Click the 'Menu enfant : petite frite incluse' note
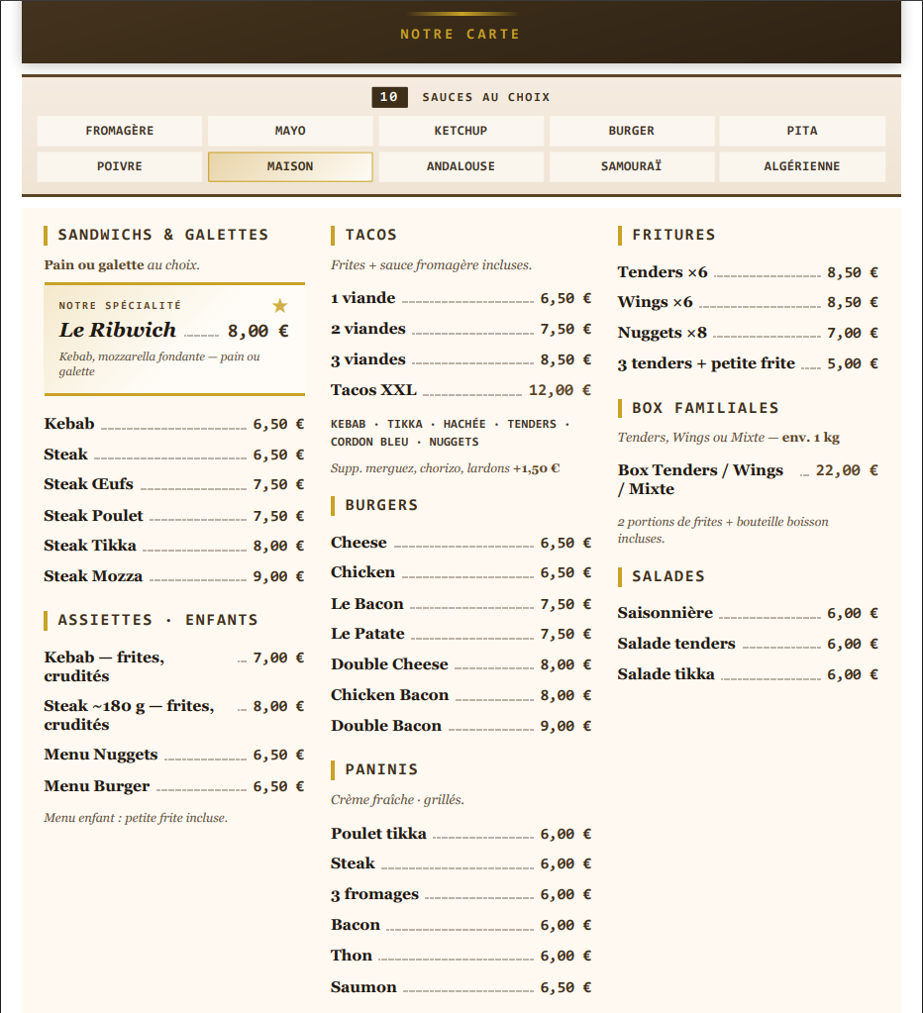This screenshot has width=923, height=1013. point(136,818)
